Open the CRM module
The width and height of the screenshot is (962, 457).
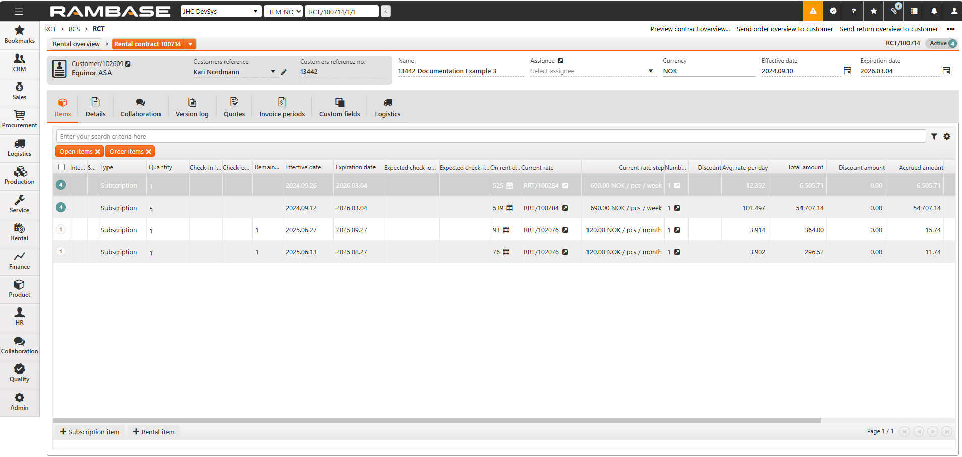(20, 63)
